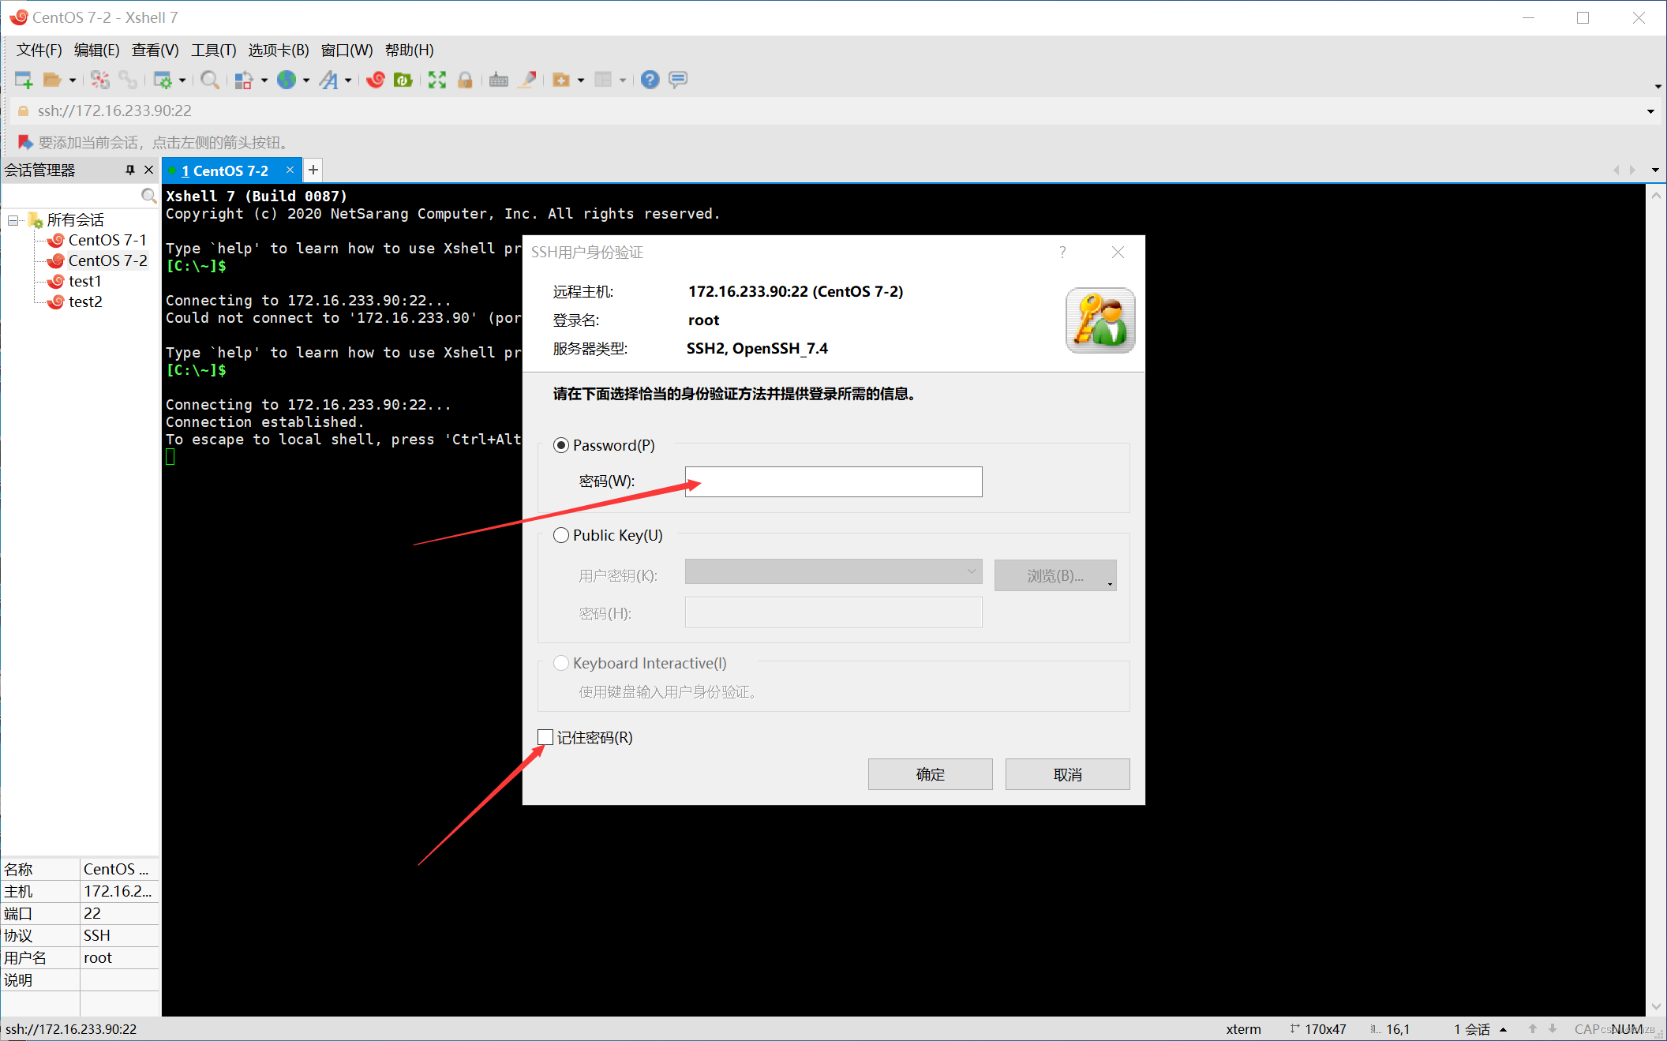
Task: Click the green Xftp file transfer icon
Action: (403, 80)
